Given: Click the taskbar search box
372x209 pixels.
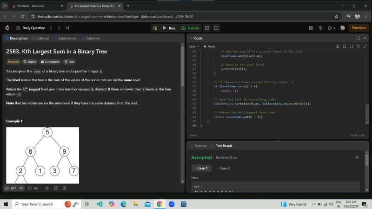Looking at the screenshot, I should pos(46,204).
